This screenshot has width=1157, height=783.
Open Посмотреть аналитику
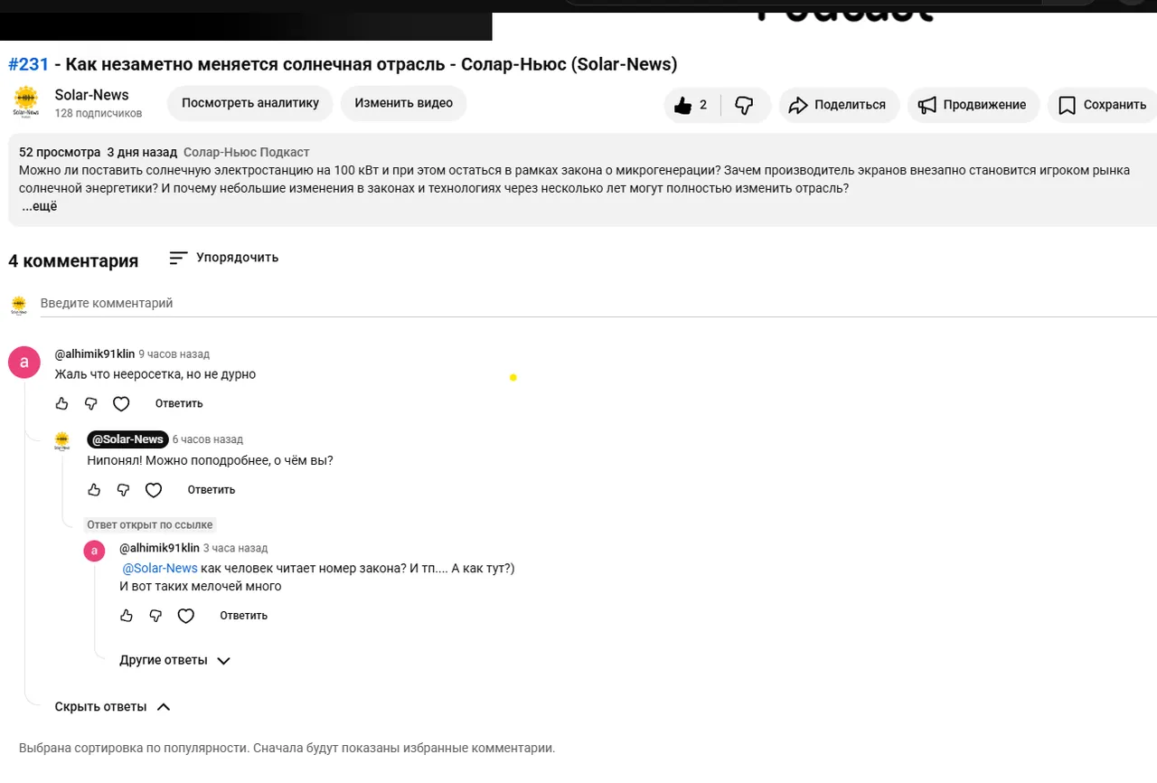250,103
